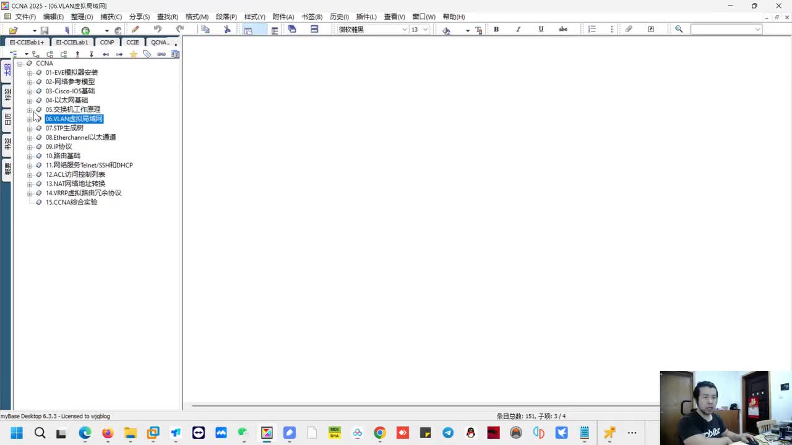Screen dimensions: 792x445
Task: Select the 15.CCNA综合实验 tree item
Action: coord(71,202)
